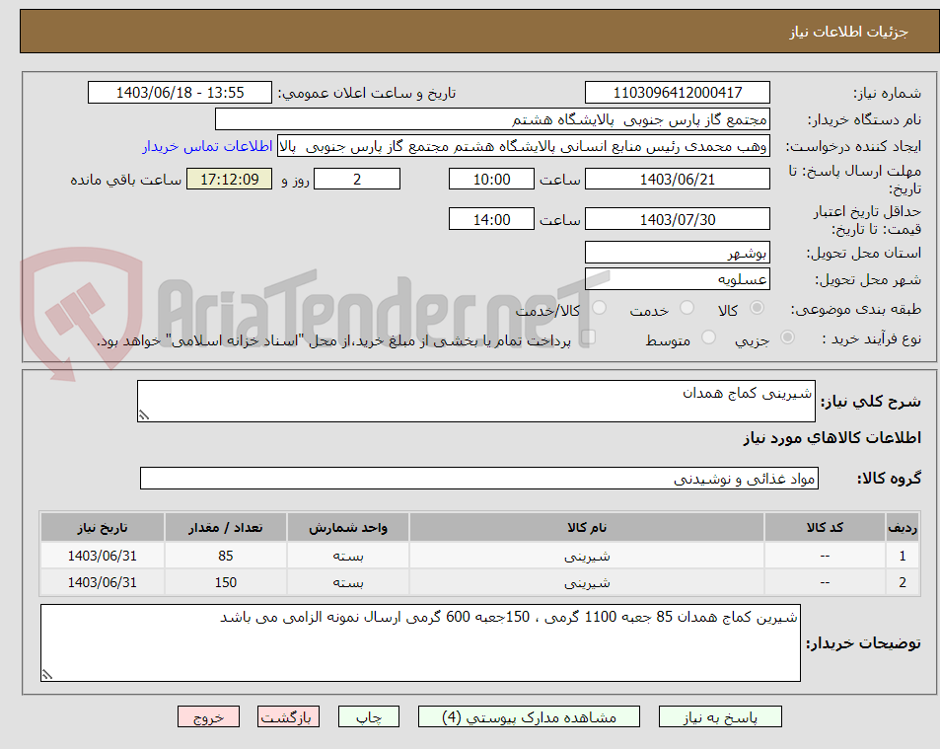
Task: Click the remaining time field 17:12:09
Action: coord(230,179)
